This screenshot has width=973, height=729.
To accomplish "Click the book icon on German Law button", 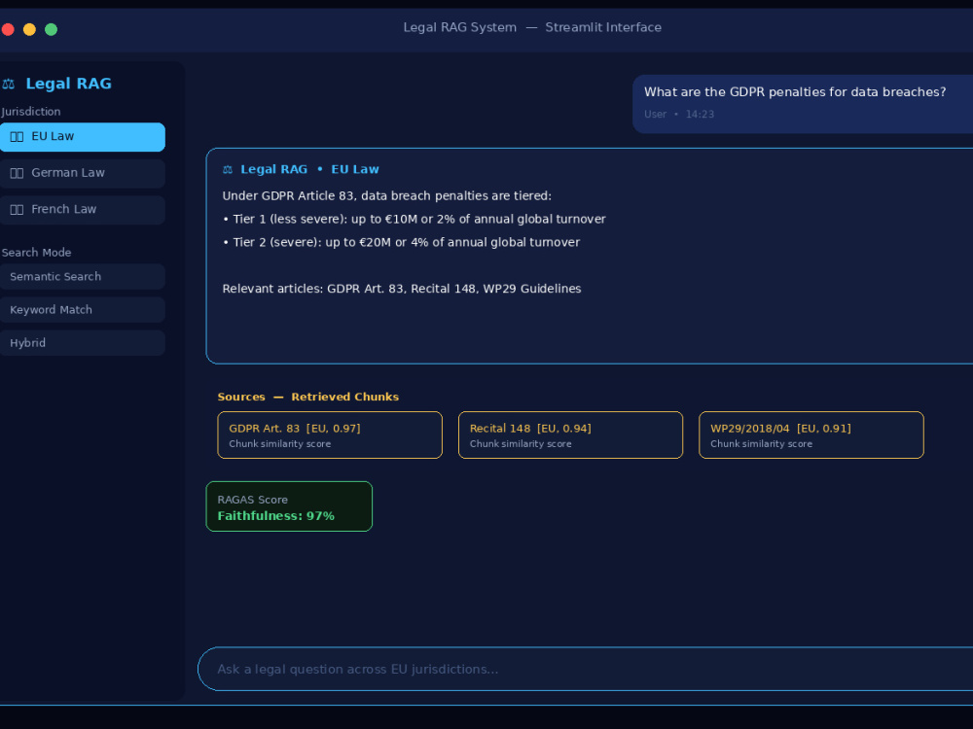I will pyautogui.click(x=17, y=174).
